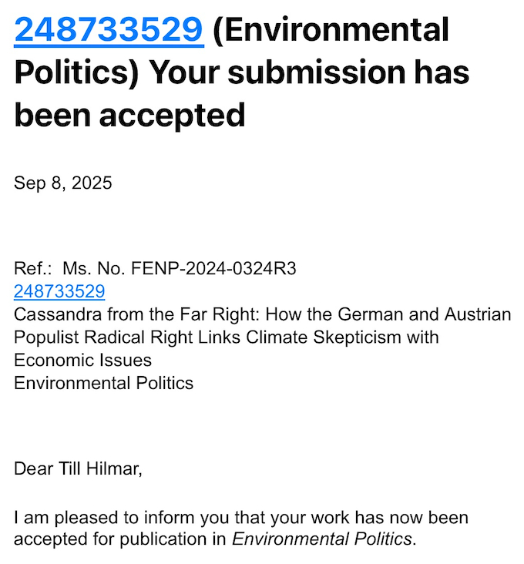Click the plain 'Environmental Politics' line under the title
Screen dimensions: 524x564
(103, 383)
